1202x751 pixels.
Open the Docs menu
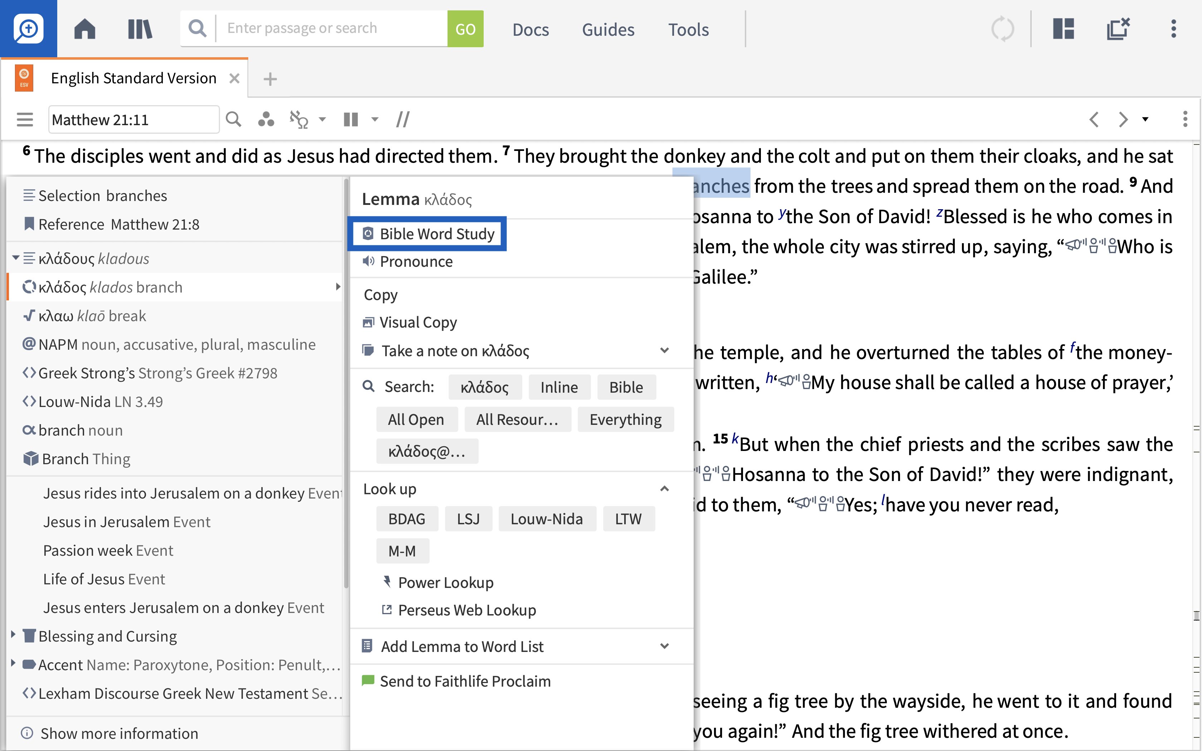pos(531,29)
